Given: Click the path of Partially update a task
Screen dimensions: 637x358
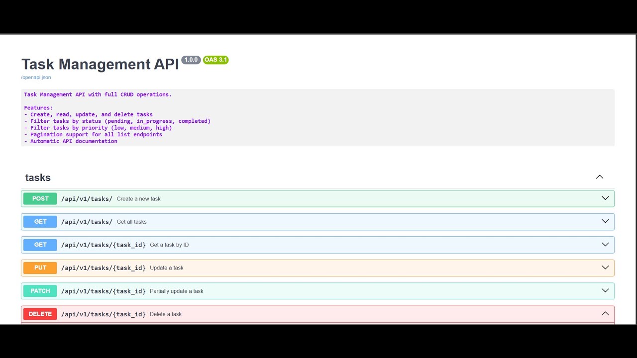Looking at the screenshot, I should pyautogui.click(x=103, y=291).
